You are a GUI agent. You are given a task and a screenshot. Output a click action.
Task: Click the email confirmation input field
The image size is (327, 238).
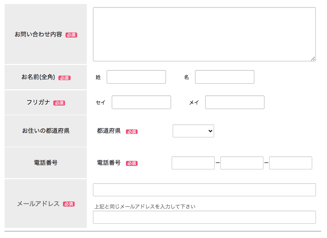(x=204, y=217)
